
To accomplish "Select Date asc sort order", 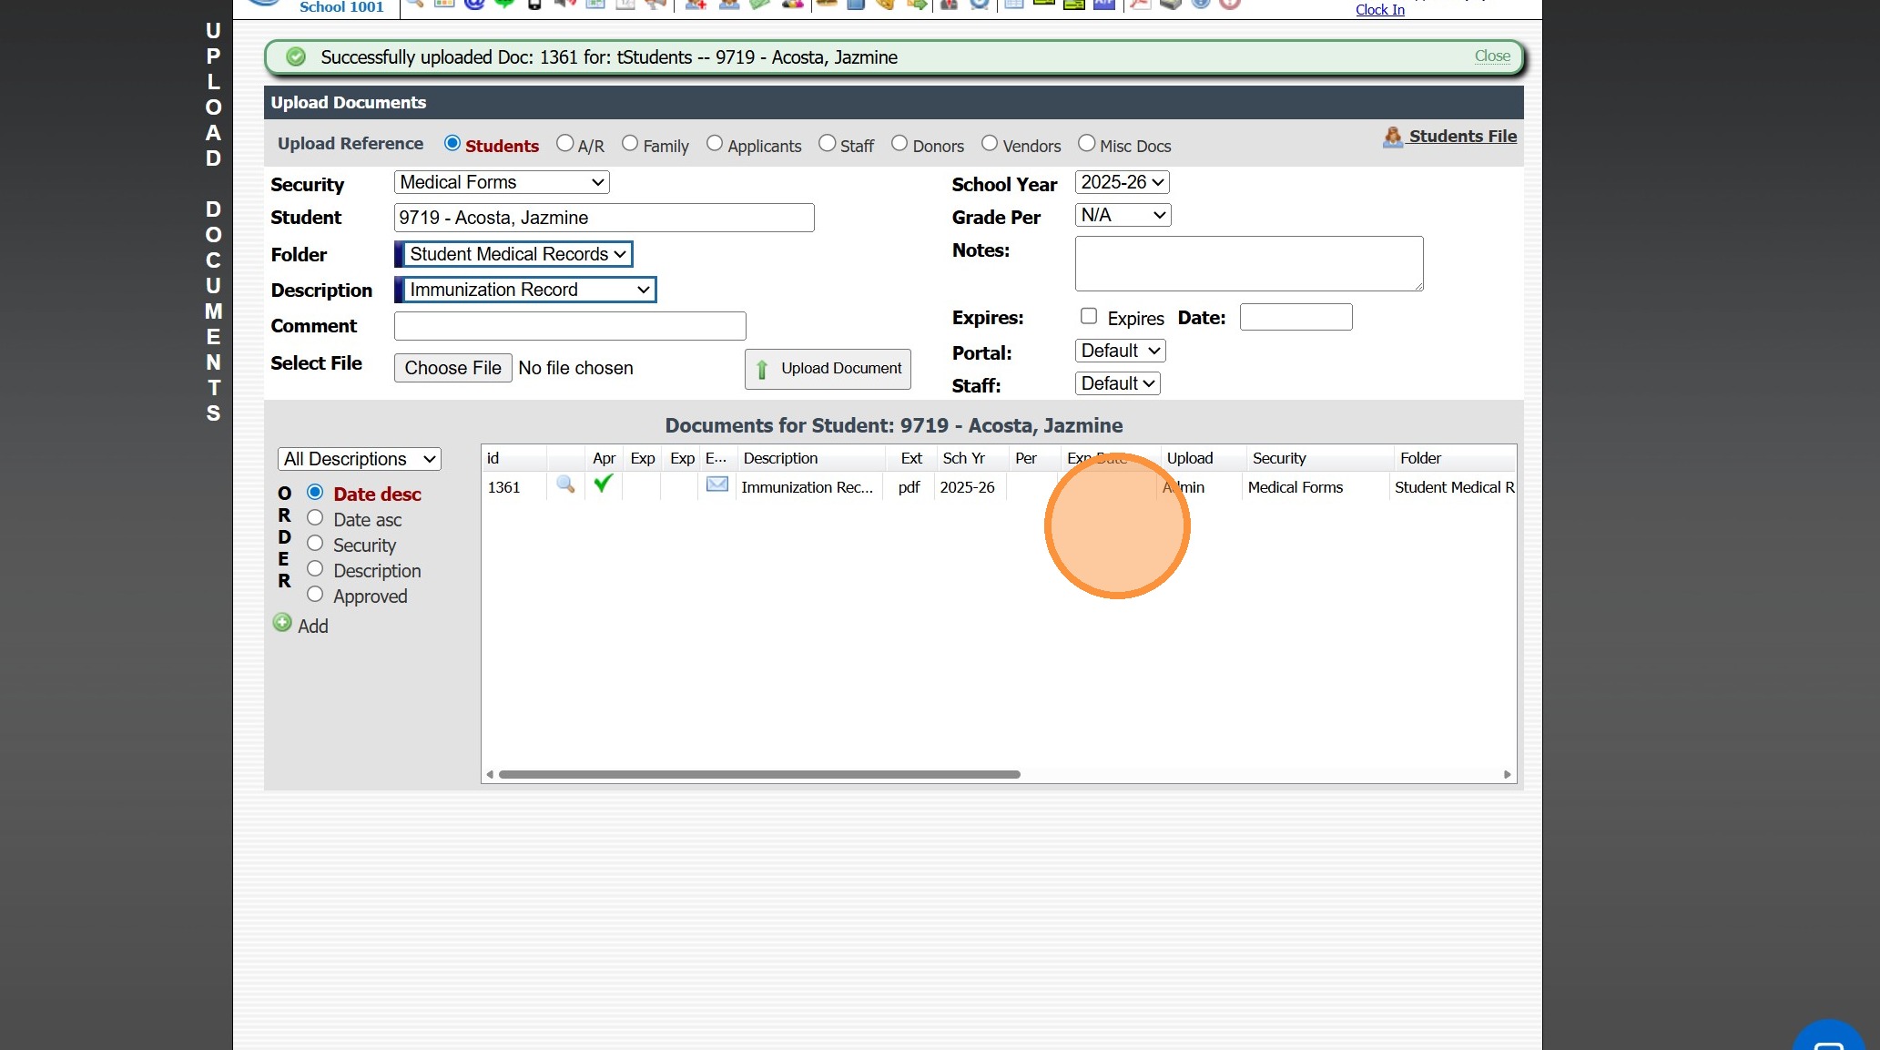I will pos(315,518).
